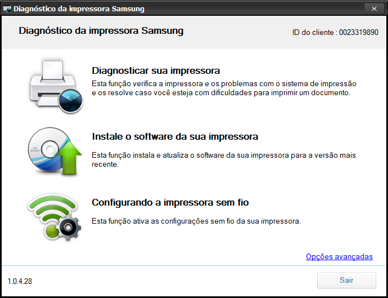Click the version number 1.0.4.28
Screen dimensions: 388x298
pos(20,282)
